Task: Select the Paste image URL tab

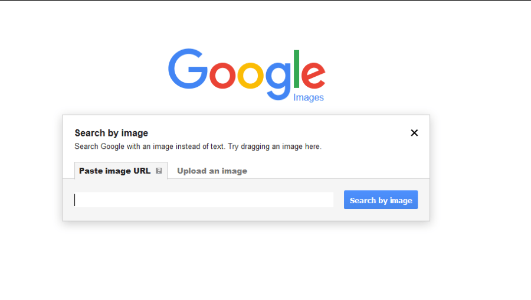Action: click(x=121, y=171)
